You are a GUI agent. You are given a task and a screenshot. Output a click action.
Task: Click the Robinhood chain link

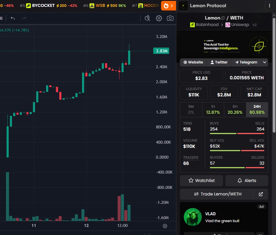(x=204, y=25)
